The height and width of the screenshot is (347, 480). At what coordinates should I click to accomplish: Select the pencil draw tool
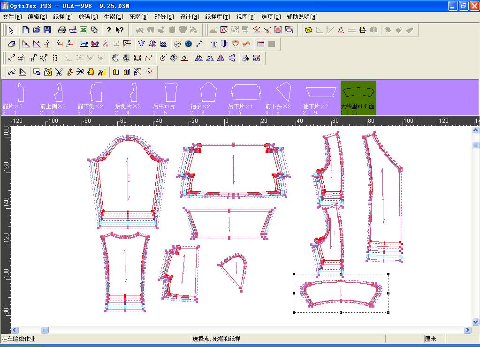click(x=70, y=72)
